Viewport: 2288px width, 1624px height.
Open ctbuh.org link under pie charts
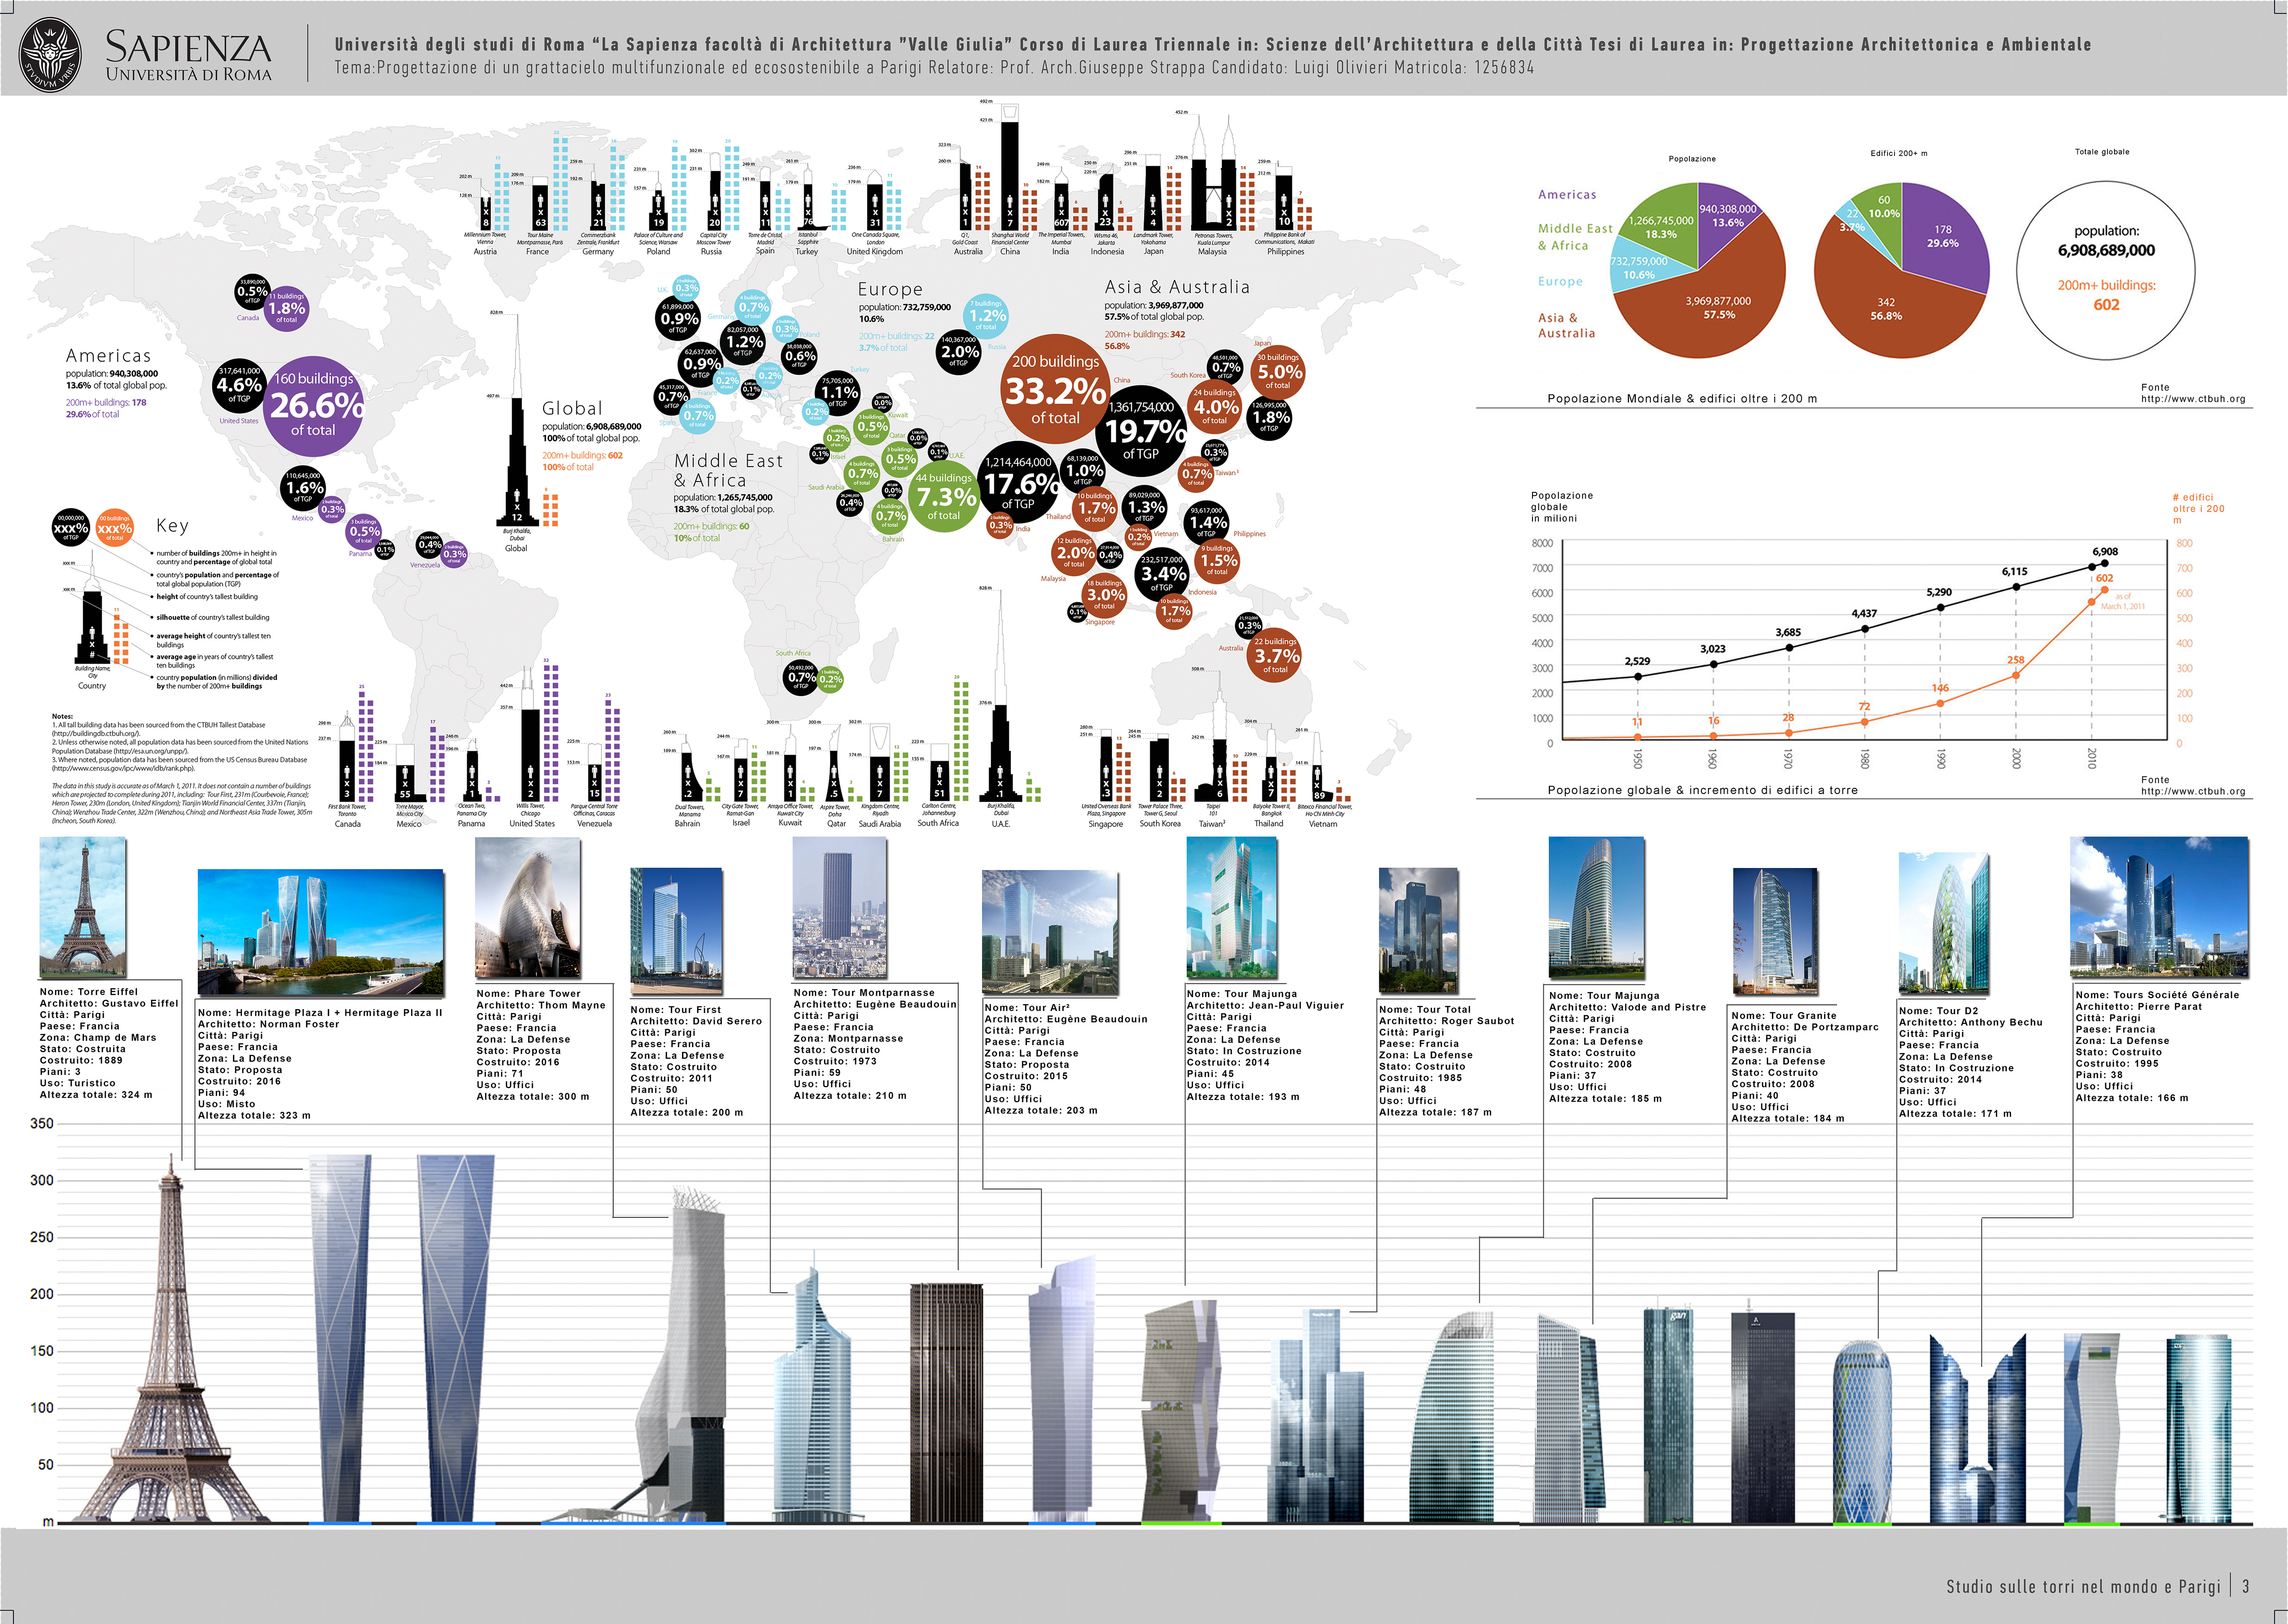(2192, 399)
